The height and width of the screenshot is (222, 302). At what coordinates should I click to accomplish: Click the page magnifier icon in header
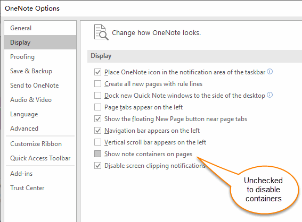[x=101, y=32]
